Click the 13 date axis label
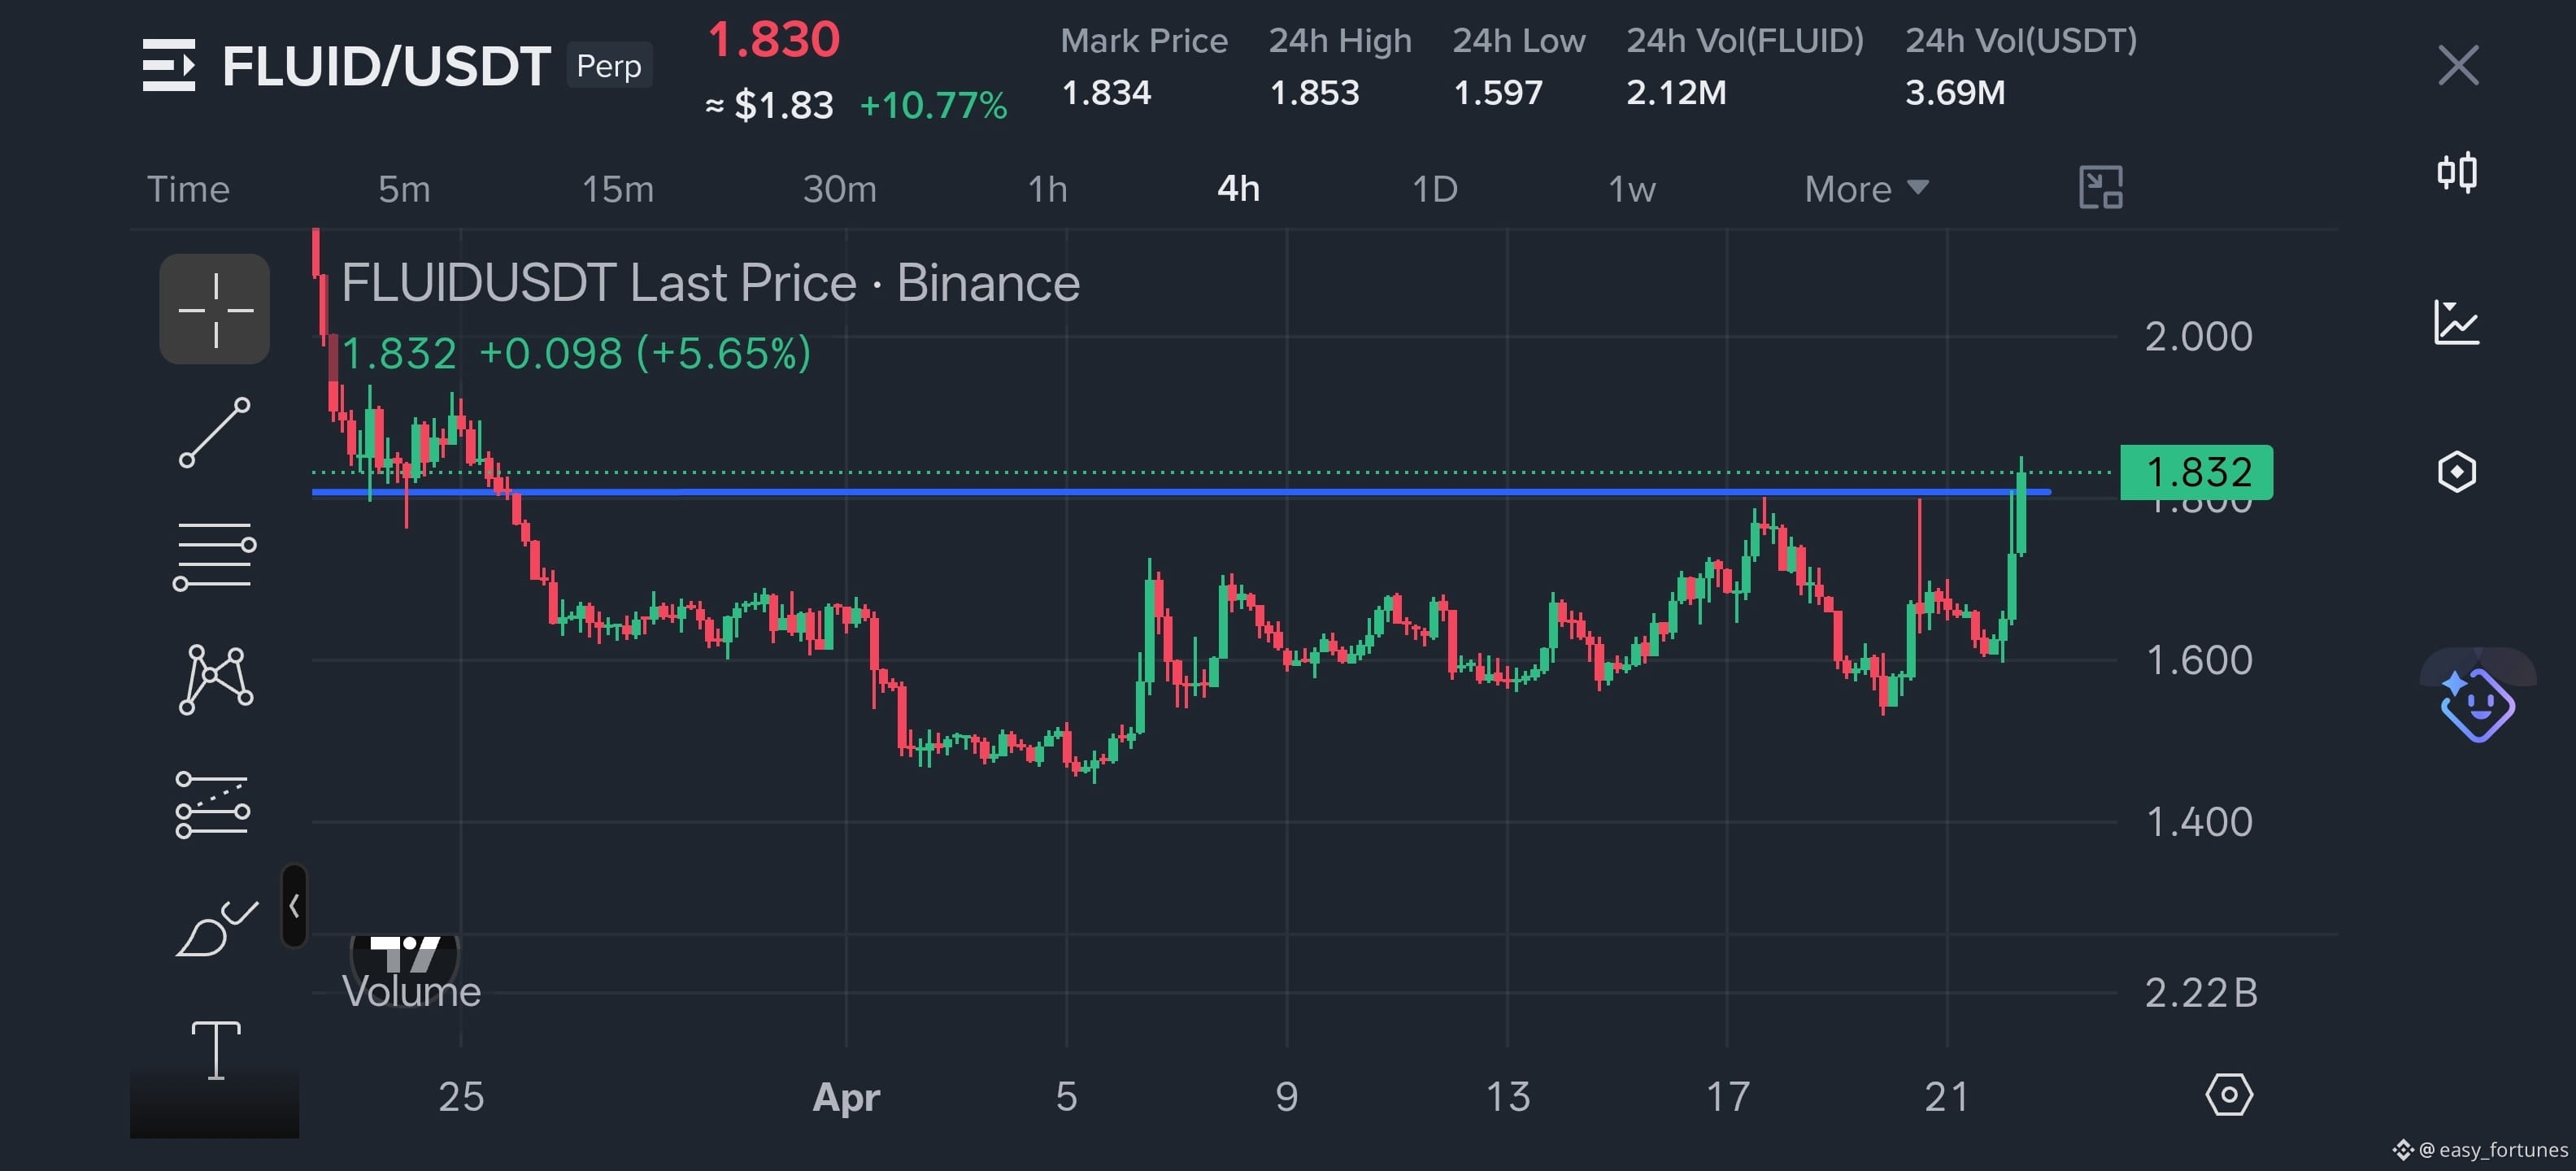This screenshot has width=2576, height=1171. click(1508, 1097)
